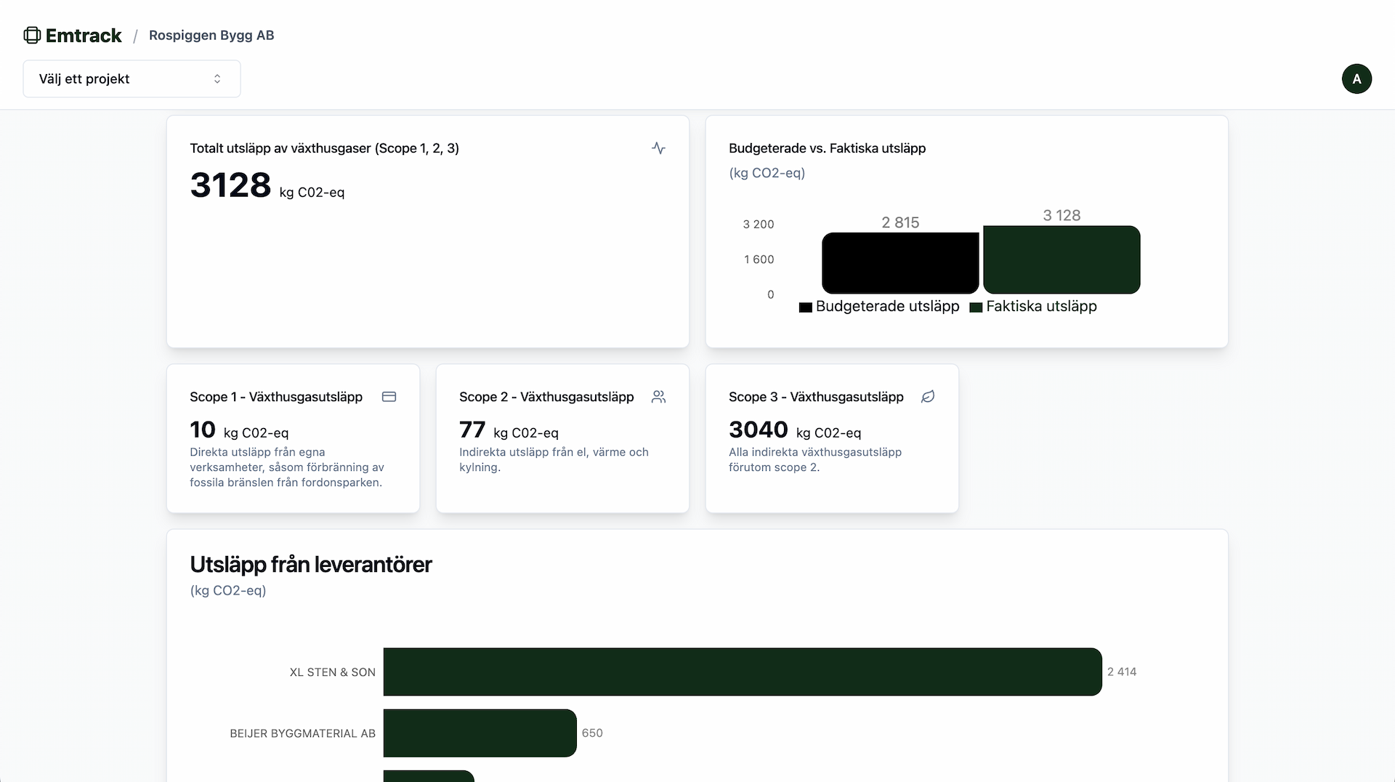
Task: Click the 3128 total emissions value
Action: click(230, 185)
